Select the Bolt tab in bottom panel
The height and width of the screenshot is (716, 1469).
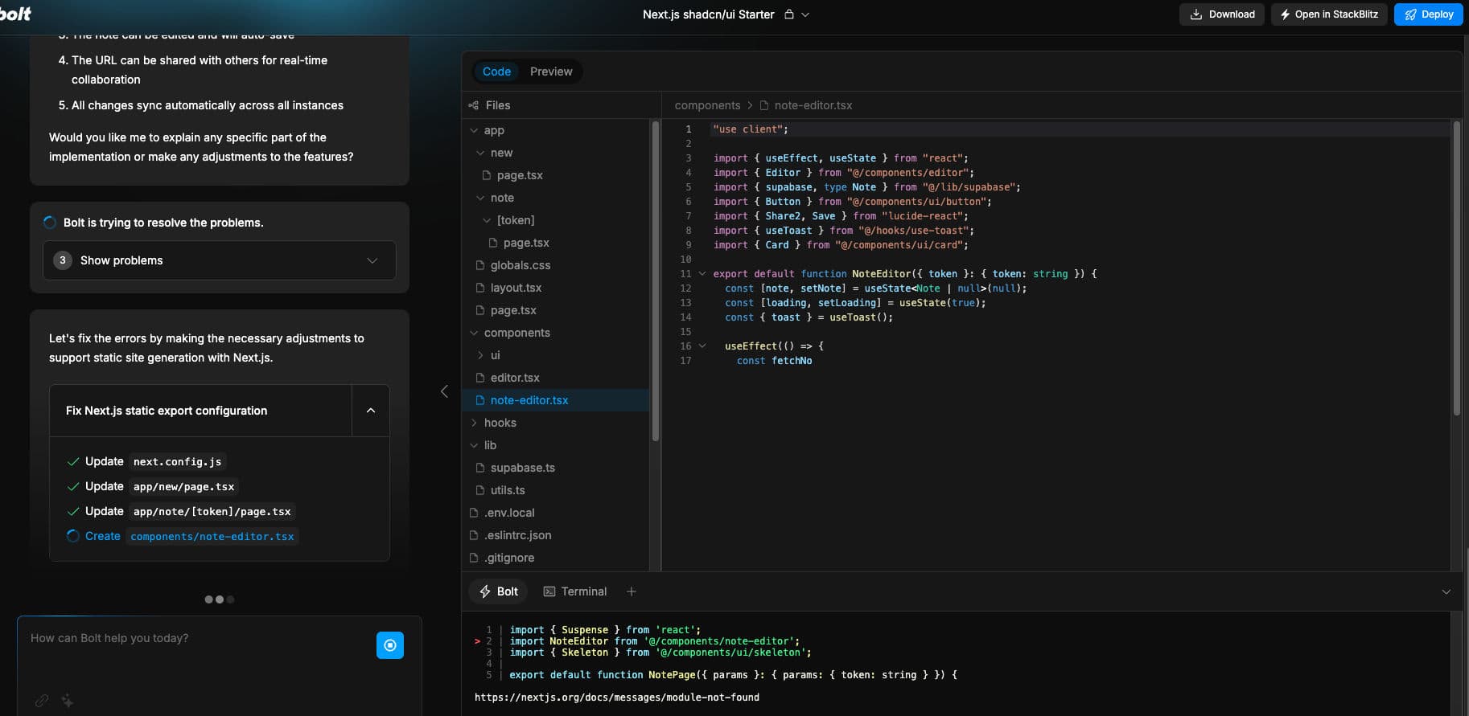tap(498, 591)
